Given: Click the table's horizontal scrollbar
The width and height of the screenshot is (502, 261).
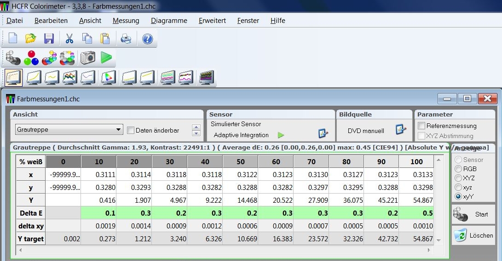Looking at the screenshot, I should [x=225, y=250].
